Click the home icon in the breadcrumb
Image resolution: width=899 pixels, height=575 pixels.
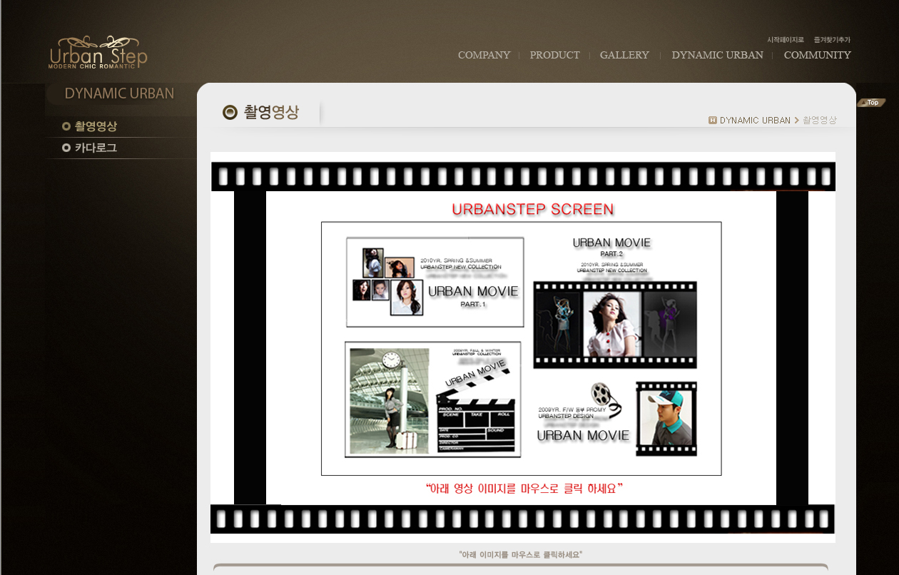[x=712, y=121]
